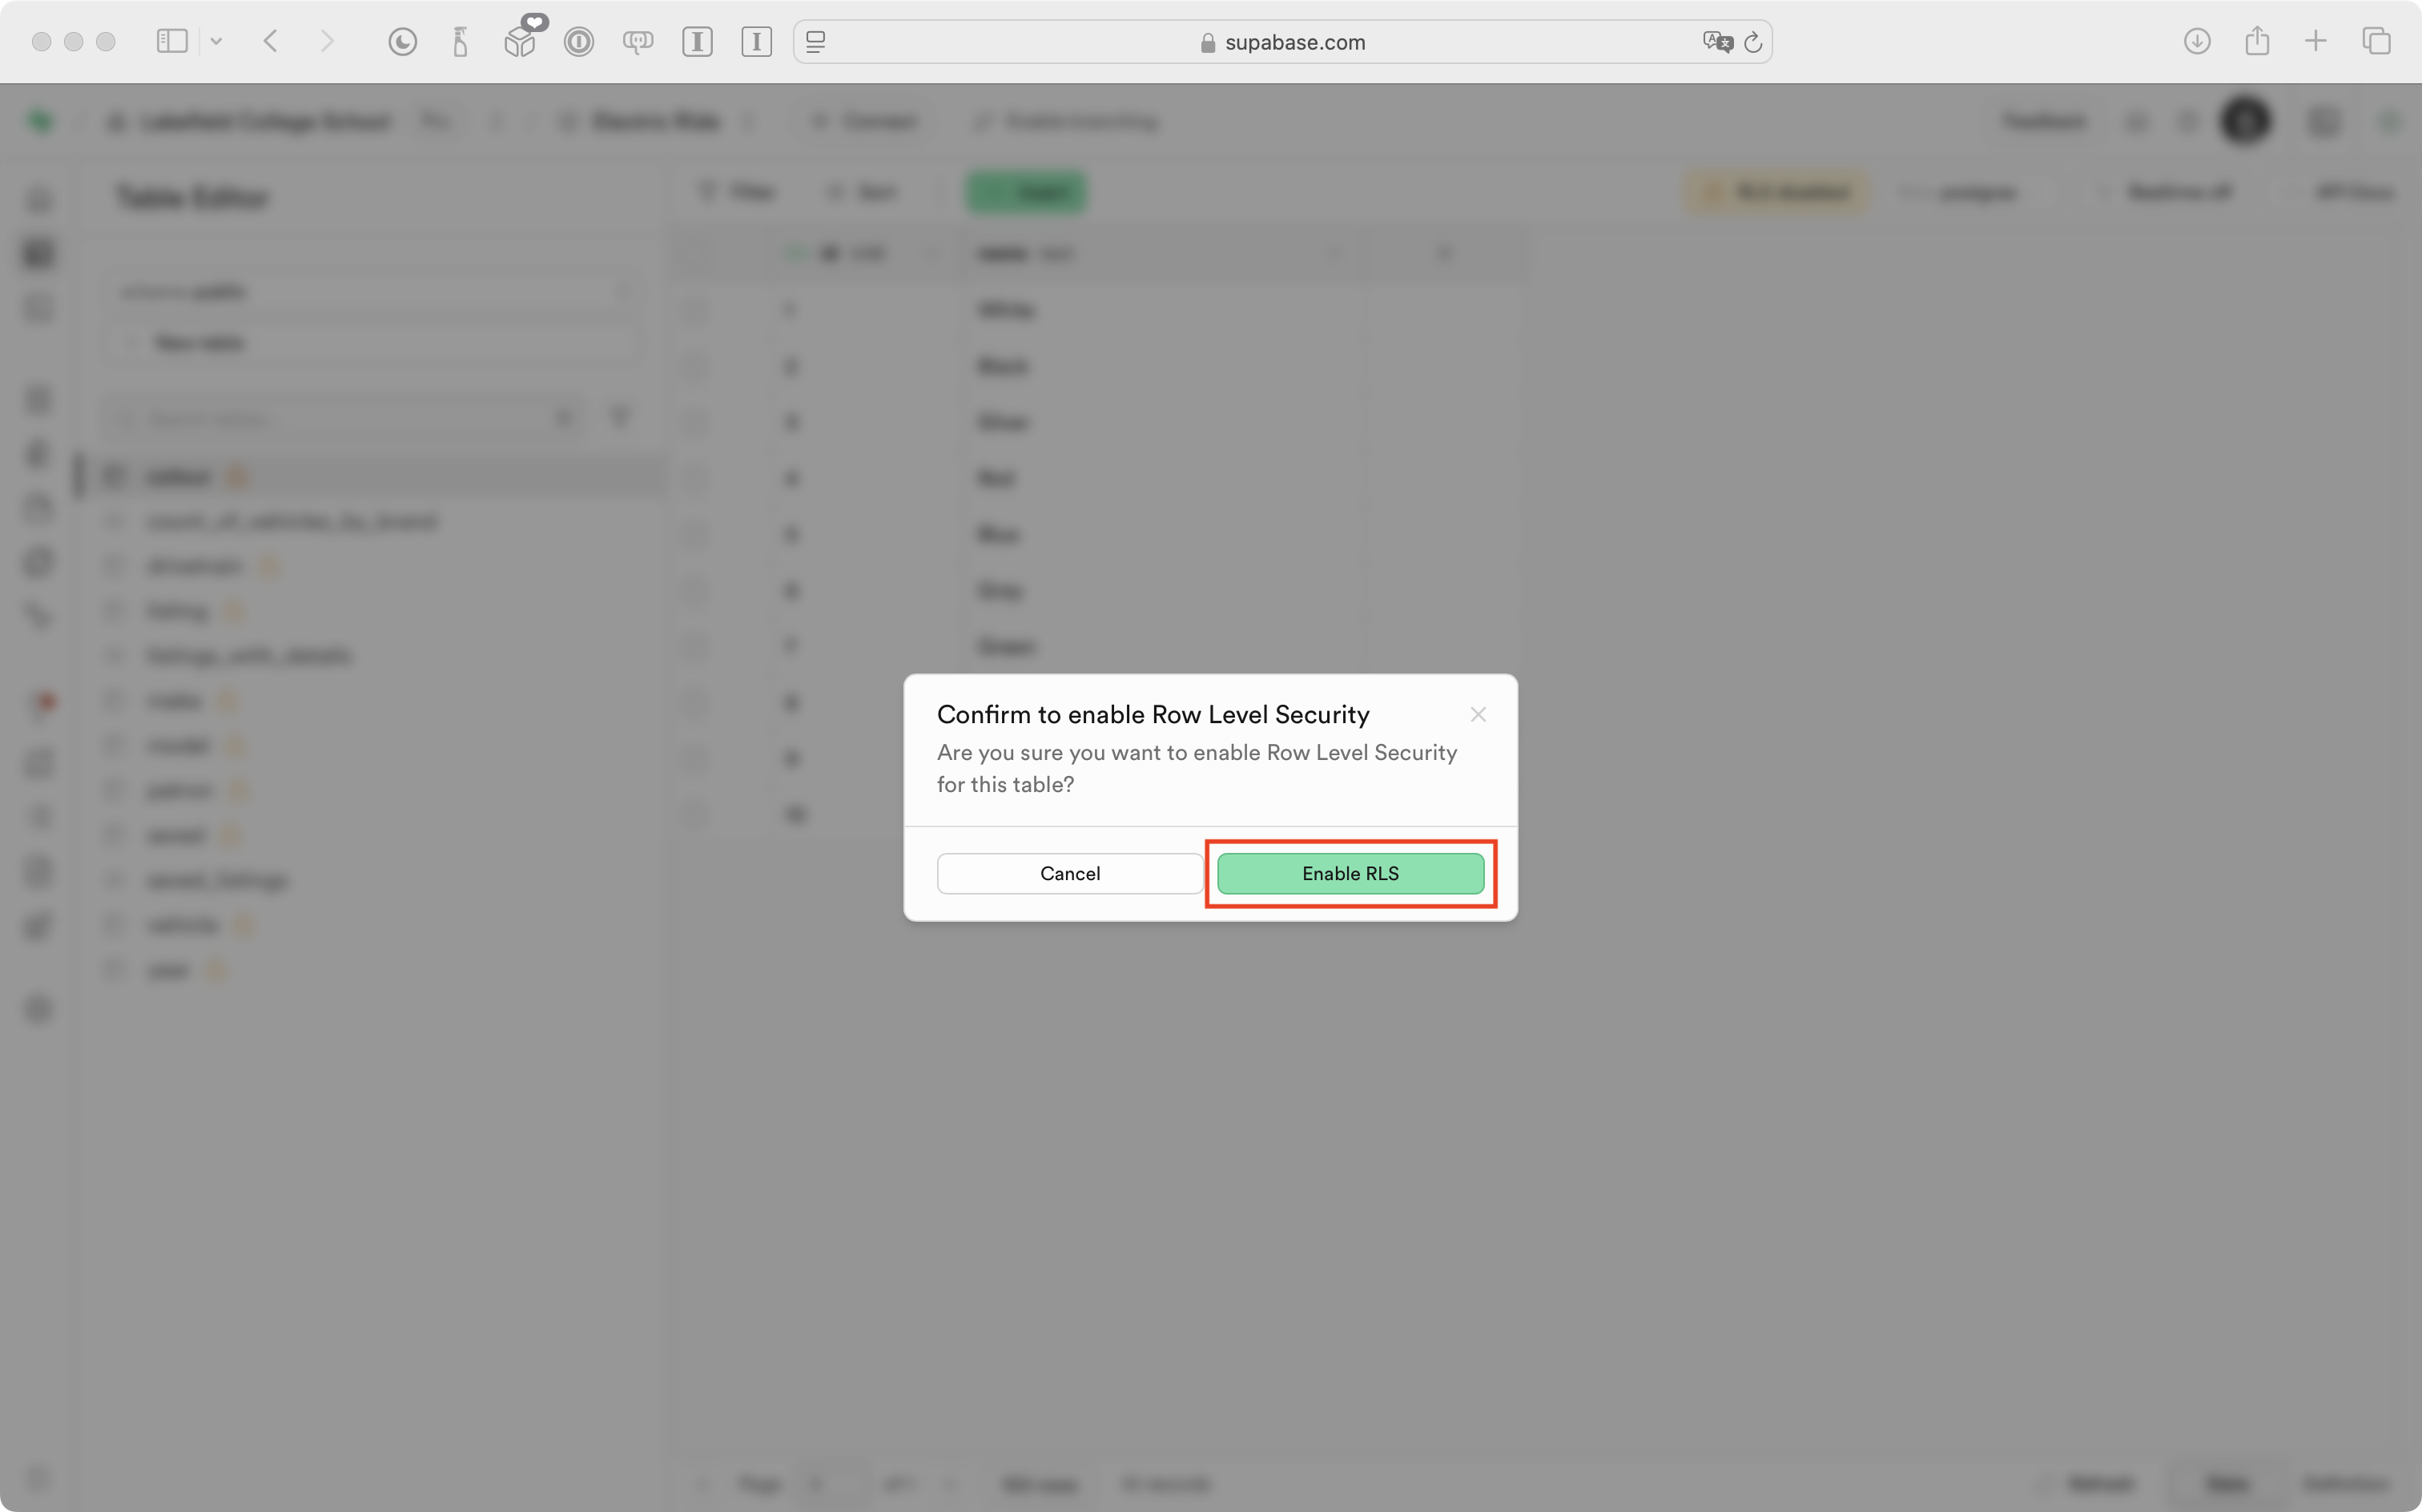The width and height of the screenshot is (2422, 1512).
Task: Open the sidebar tab group dropdown
Action: (x=216, y=41)
